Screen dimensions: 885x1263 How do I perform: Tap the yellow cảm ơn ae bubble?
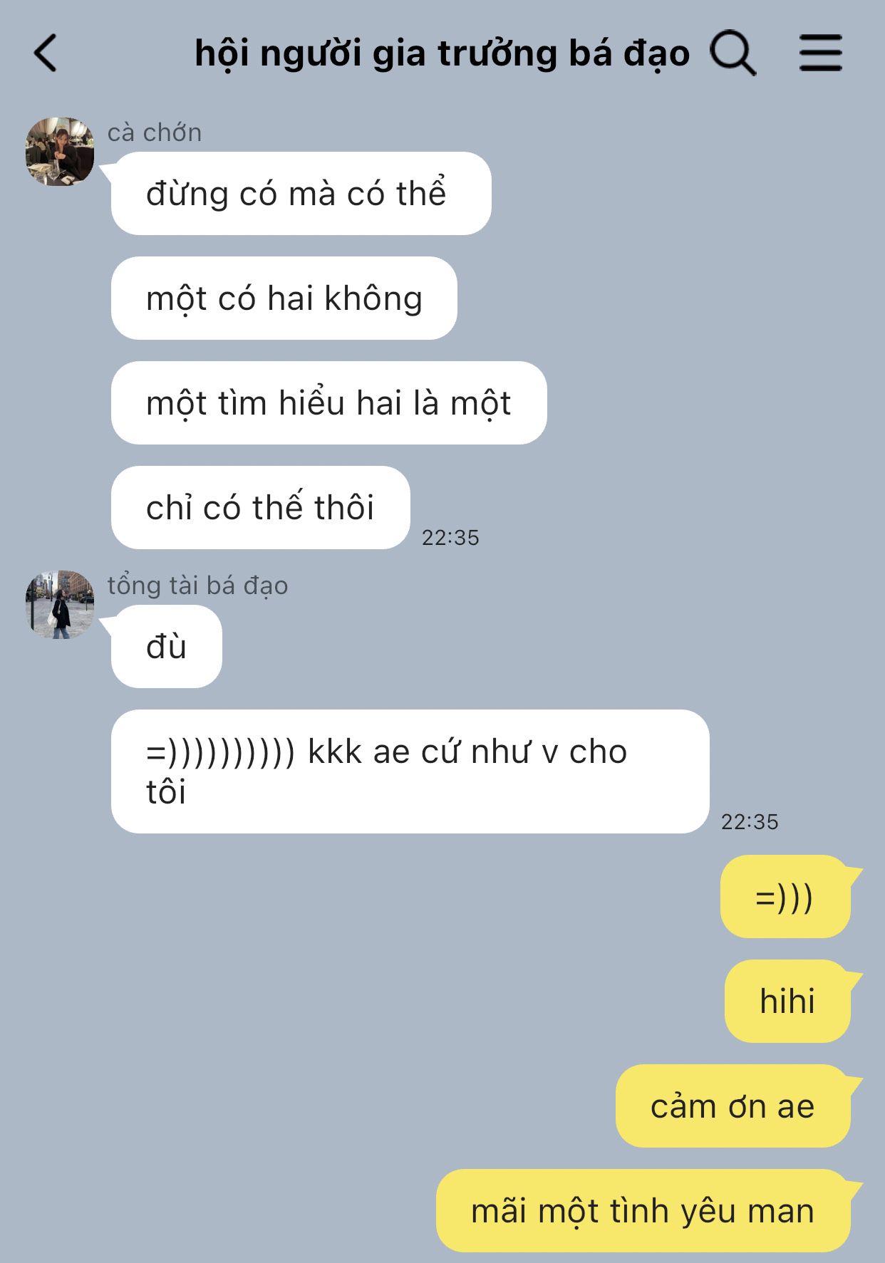[x=733, y=1106]
